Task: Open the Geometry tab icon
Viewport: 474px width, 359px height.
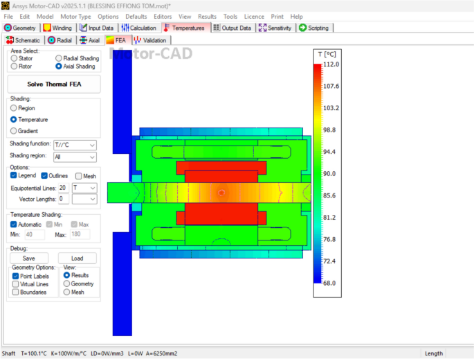Action: click(x=8, y=28)
